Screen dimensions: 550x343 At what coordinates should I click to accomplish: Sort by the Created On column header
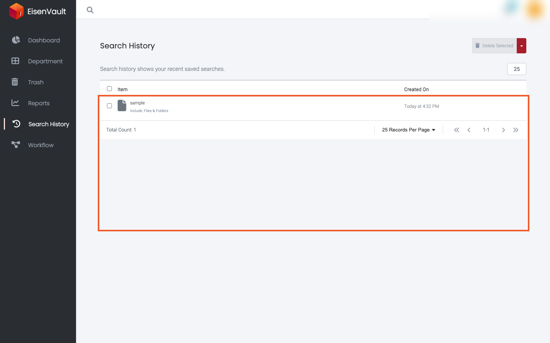point(416,90)
